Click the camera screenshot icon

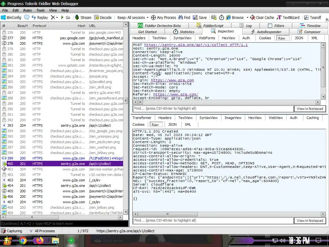click(214, 17)
